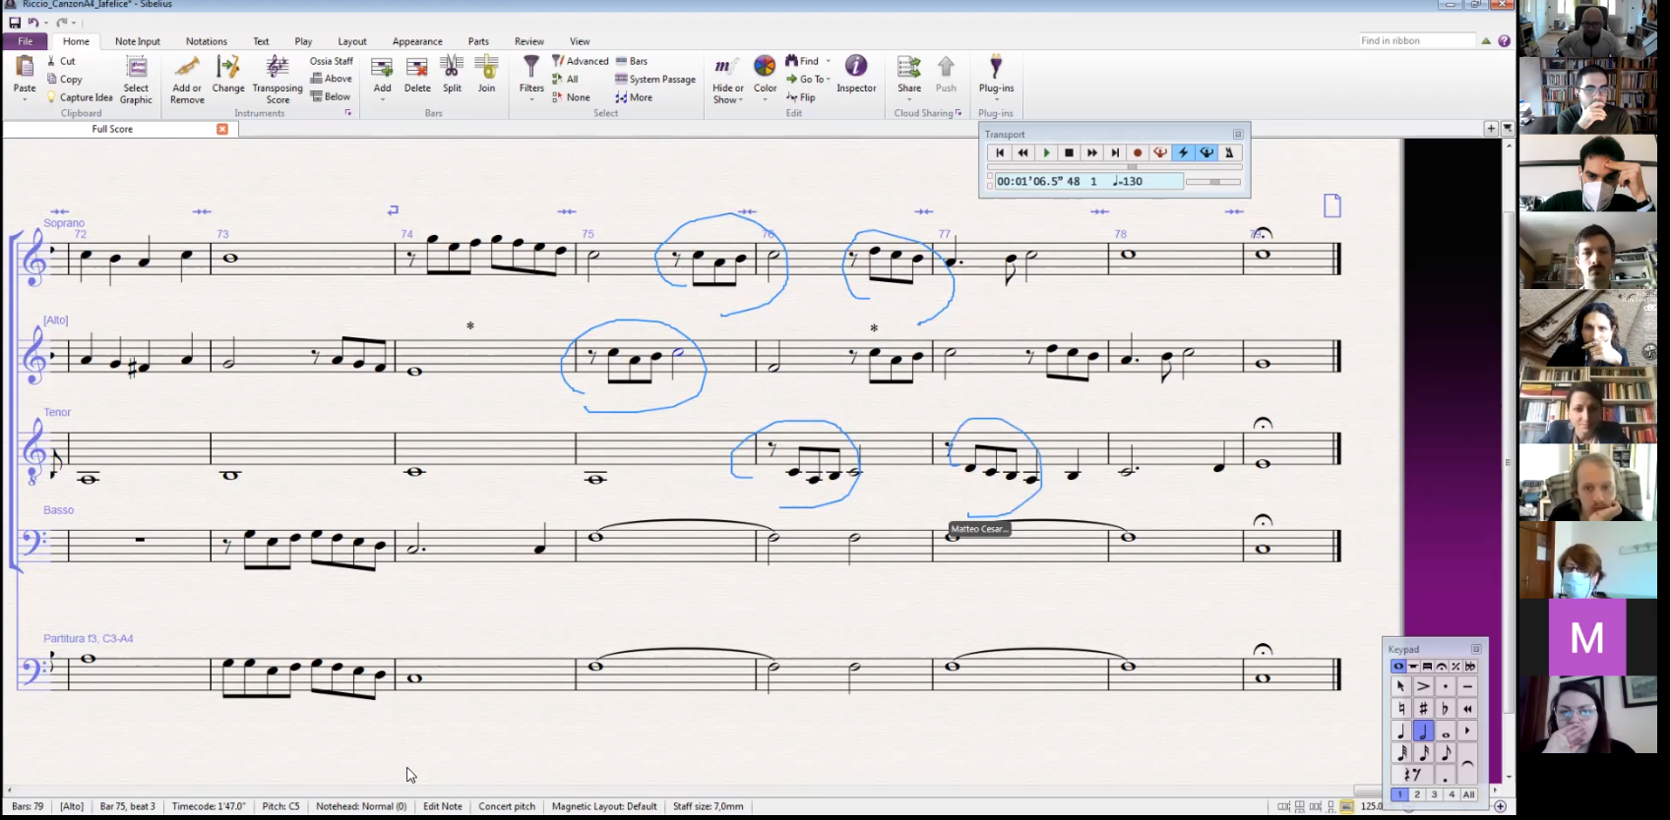This screenshot has width=1670, height=820.
Task: Click the zoom in plus button in status bar
Action: [1500, 806]
